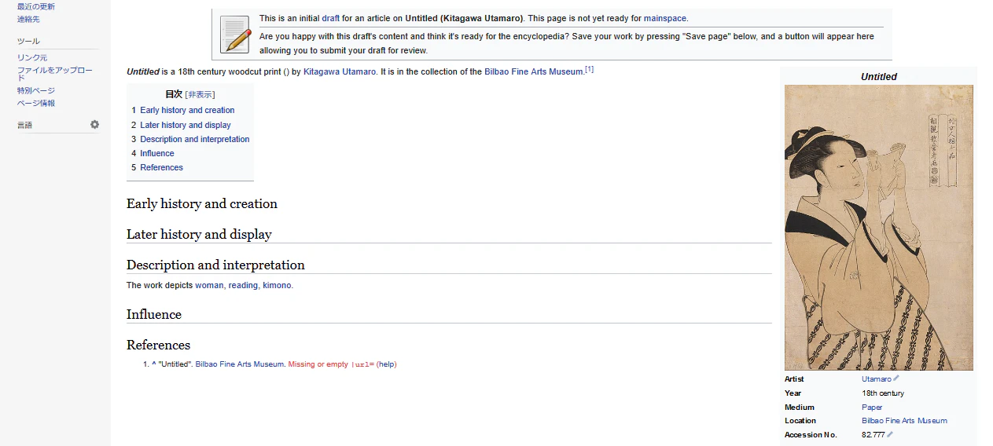Viewport: 993px width, 446px height.
Task: Select the ツール sidebar heading
Action: point(28,41)
